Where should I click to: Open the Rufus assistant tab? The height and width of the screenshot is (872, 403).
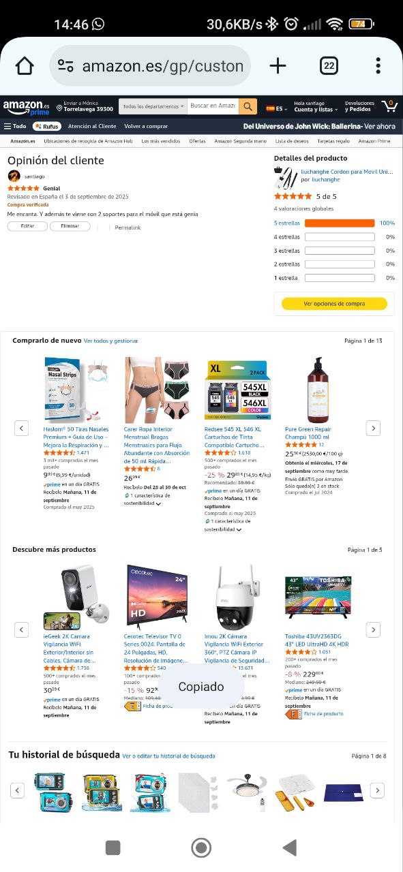47,126
